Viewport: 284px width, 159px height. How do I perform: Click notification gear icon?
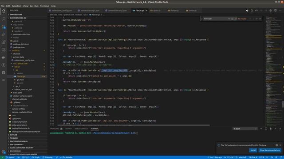276,145
